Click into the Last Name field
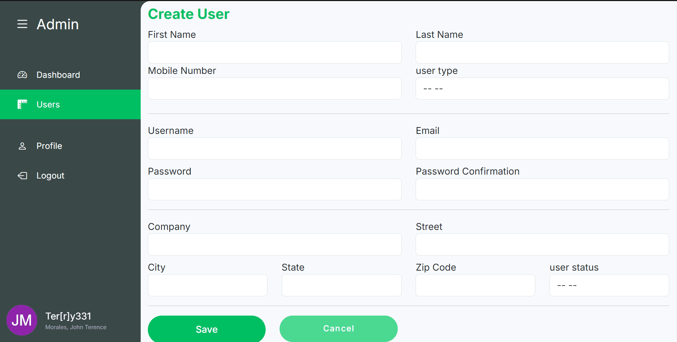The height and width of the screenshot is (342, 677). click(x=542, y=52)
